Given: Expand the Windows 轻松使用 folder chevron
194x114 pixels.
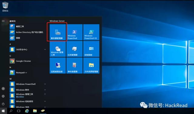Looking at the screenshot, I should (45, 101).
